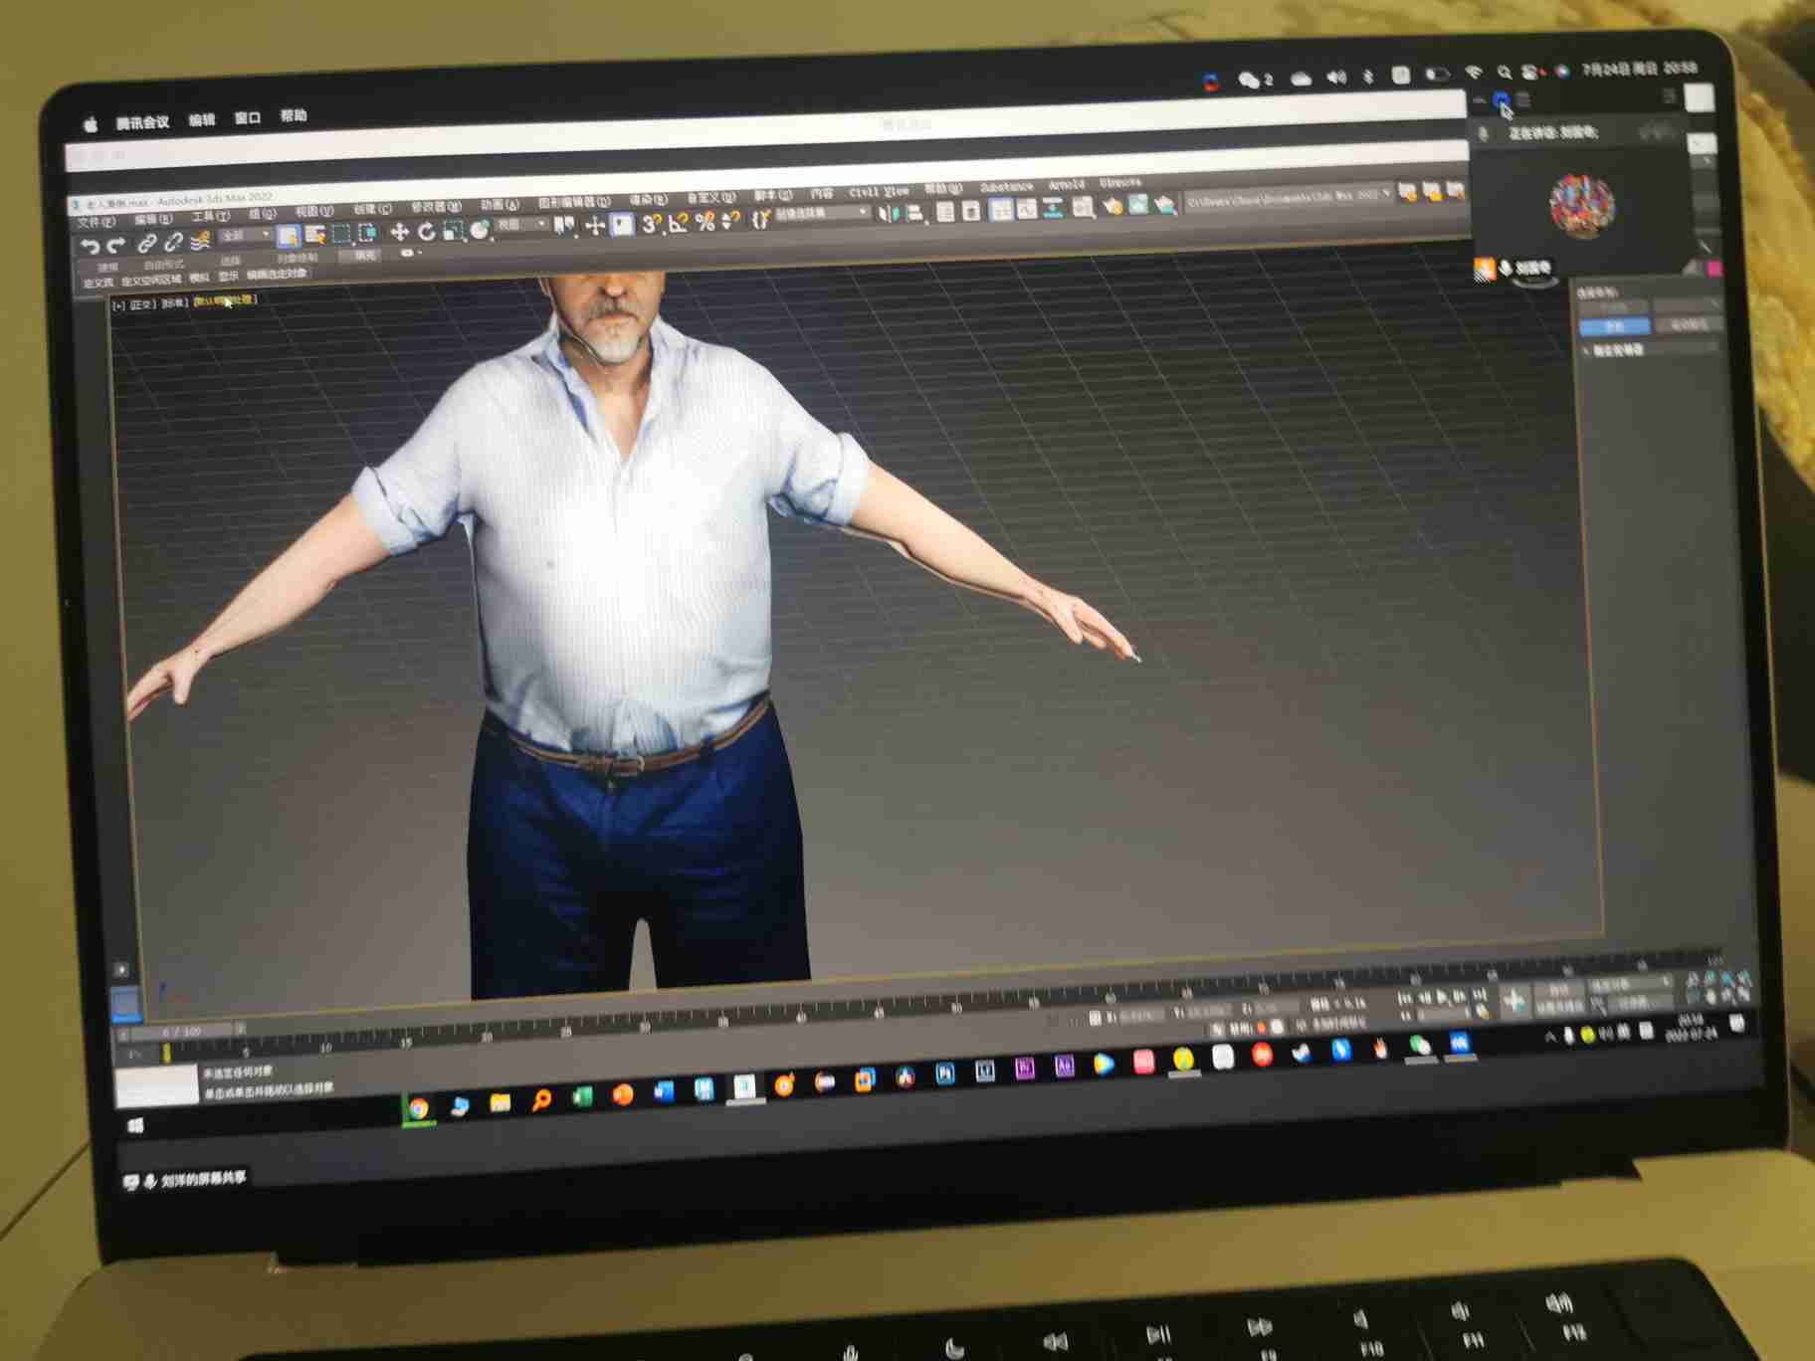Open Edit Named Selection Sets braces icon
This screenshot has width=1815, height=1361.
760,220
